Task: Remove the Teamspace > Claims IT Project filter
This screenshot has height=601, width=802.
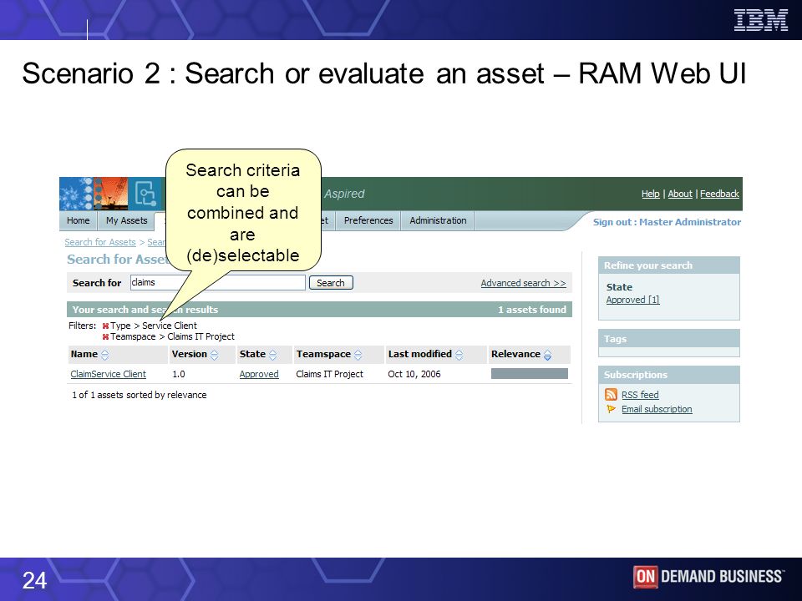Action: point(105,336)
